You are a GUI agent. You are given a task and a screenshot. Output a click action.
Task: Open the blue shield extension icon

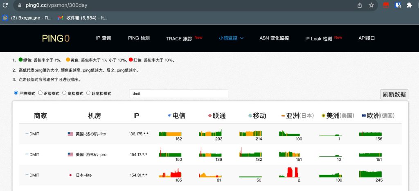click(x=398, y=5)
